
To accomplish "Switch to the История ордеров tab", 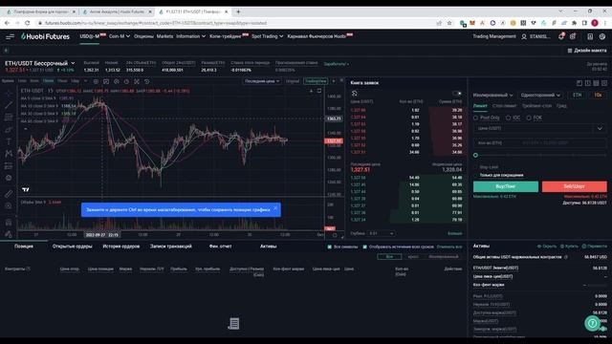I will click(x=121, y=247).
